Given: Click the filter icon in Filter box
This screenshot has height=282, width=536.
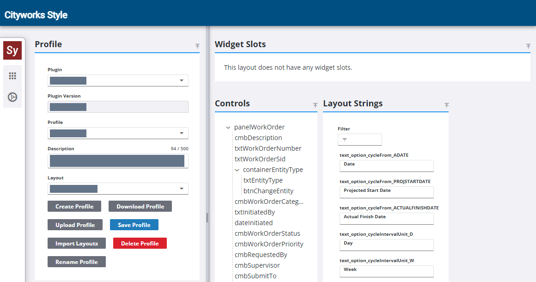Looking at the screenshot, I should click(345, 140).
